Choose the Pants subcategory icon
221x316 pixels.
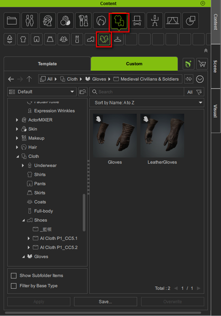36,39
